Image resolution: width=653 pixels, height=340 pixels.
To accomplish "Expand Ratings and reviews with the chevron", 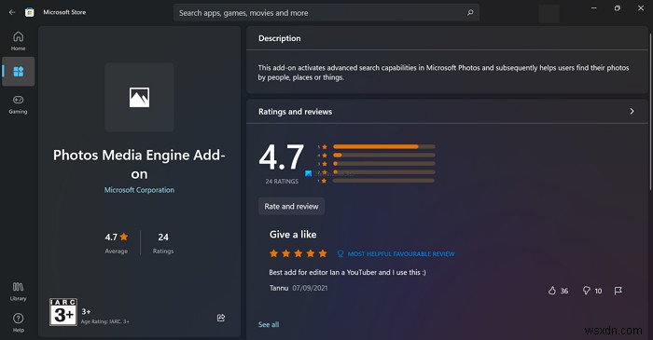I will coord(632,112).
